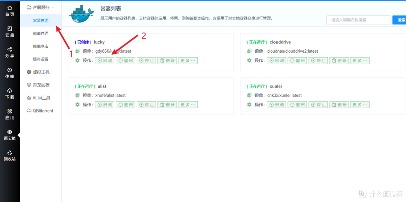Open 服务设置 service settings
The width and height of the screenshot is (406, 202).
pyautogui.click(x=41, y=59)
